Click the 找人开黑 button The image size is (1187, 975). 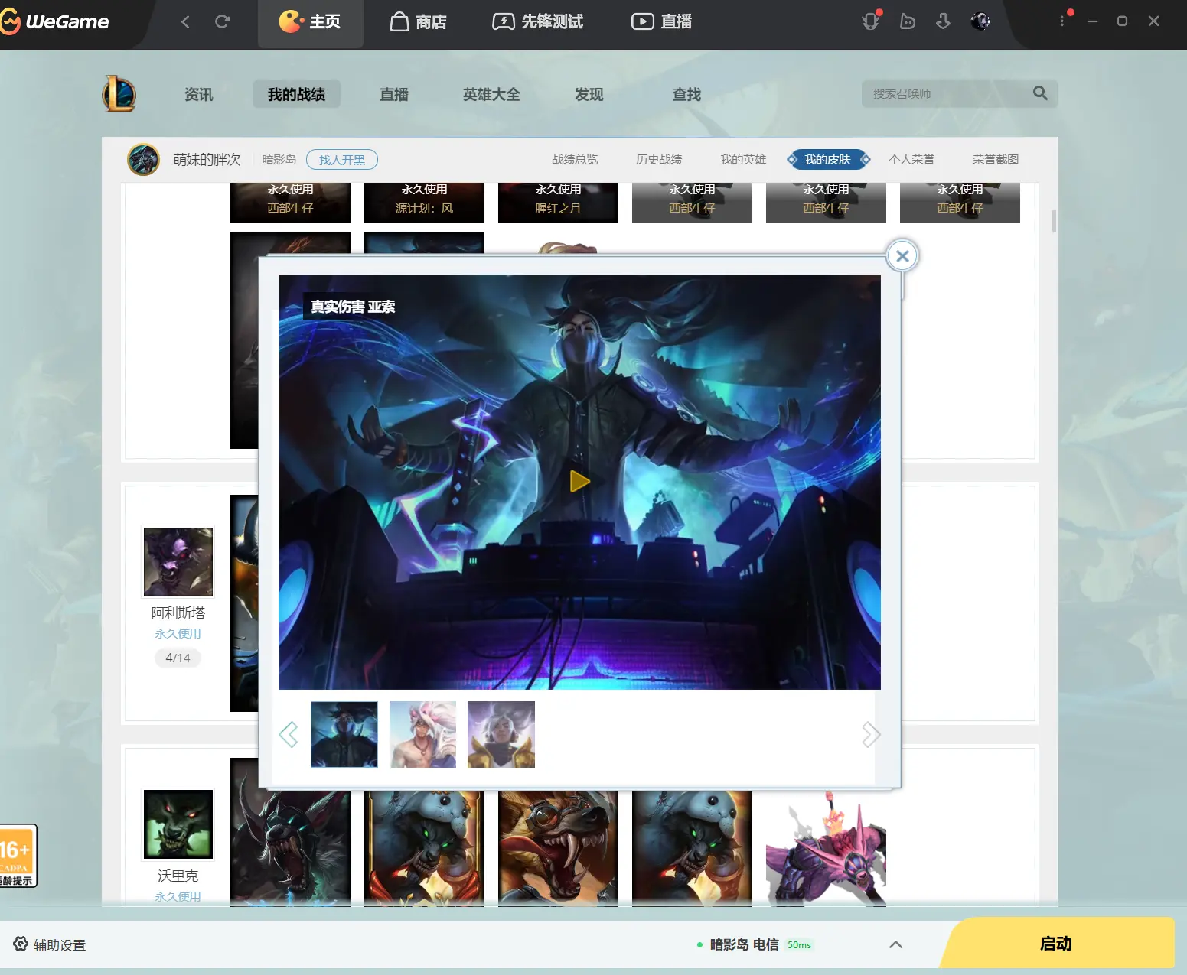coord(342,160)
